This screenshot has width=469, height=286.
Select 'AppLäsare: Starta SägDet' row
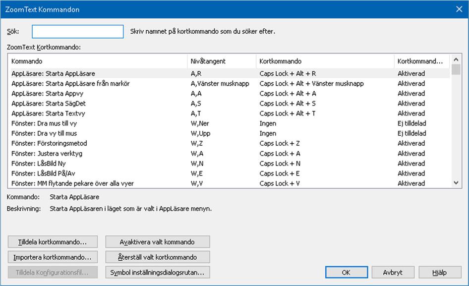tap(230, 104)
